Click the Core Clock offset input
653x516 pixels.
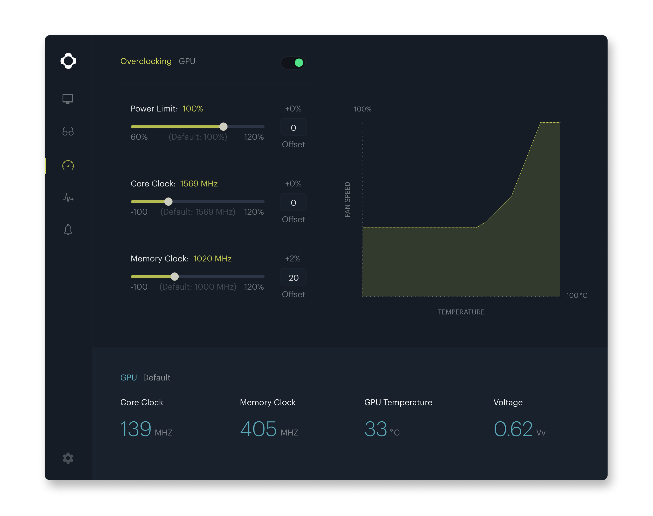point(293,202)
